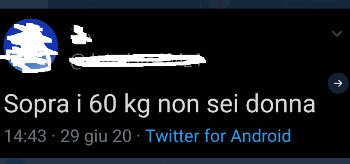Open the Twitter for Android source link
Image resolution: width=350 pixels, height=164 pixels.
pyautogui.click(x=218, y=136)
